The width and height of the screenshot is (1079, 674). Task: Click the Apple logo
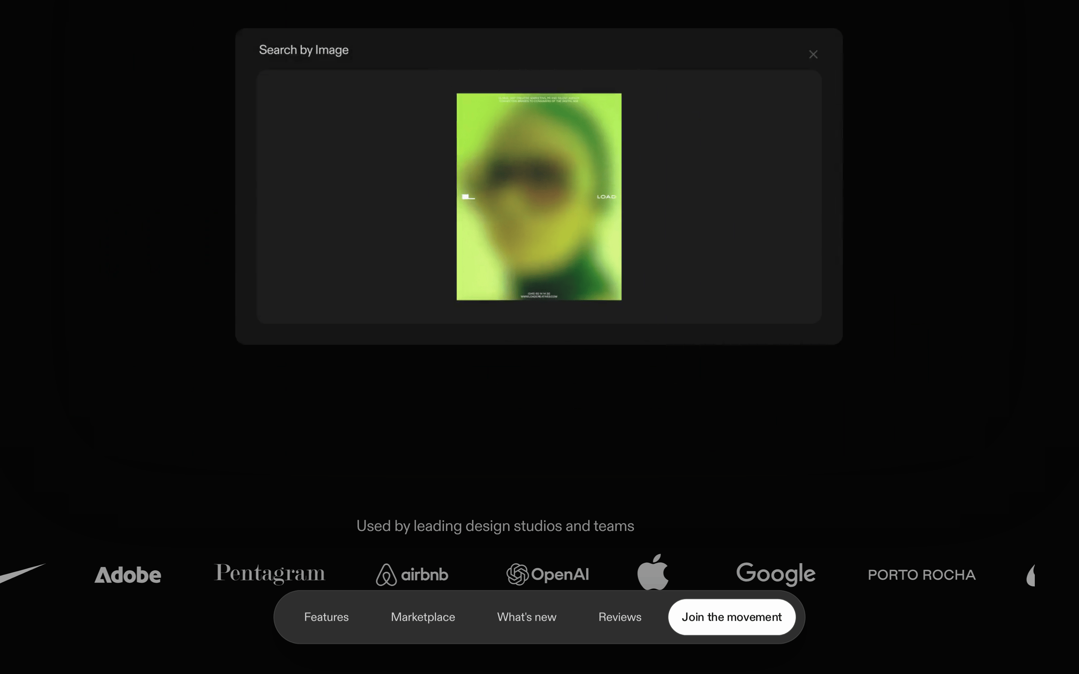click(x=653, y=572)
